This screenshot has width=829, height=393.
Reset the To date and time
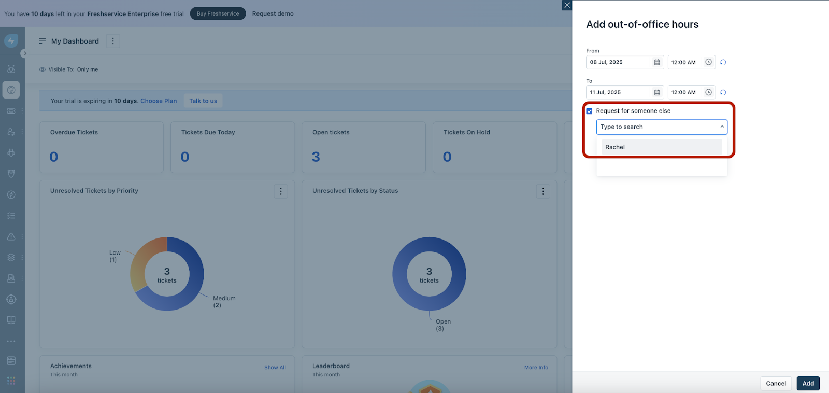pyautogui.click(x=723, y=92)
